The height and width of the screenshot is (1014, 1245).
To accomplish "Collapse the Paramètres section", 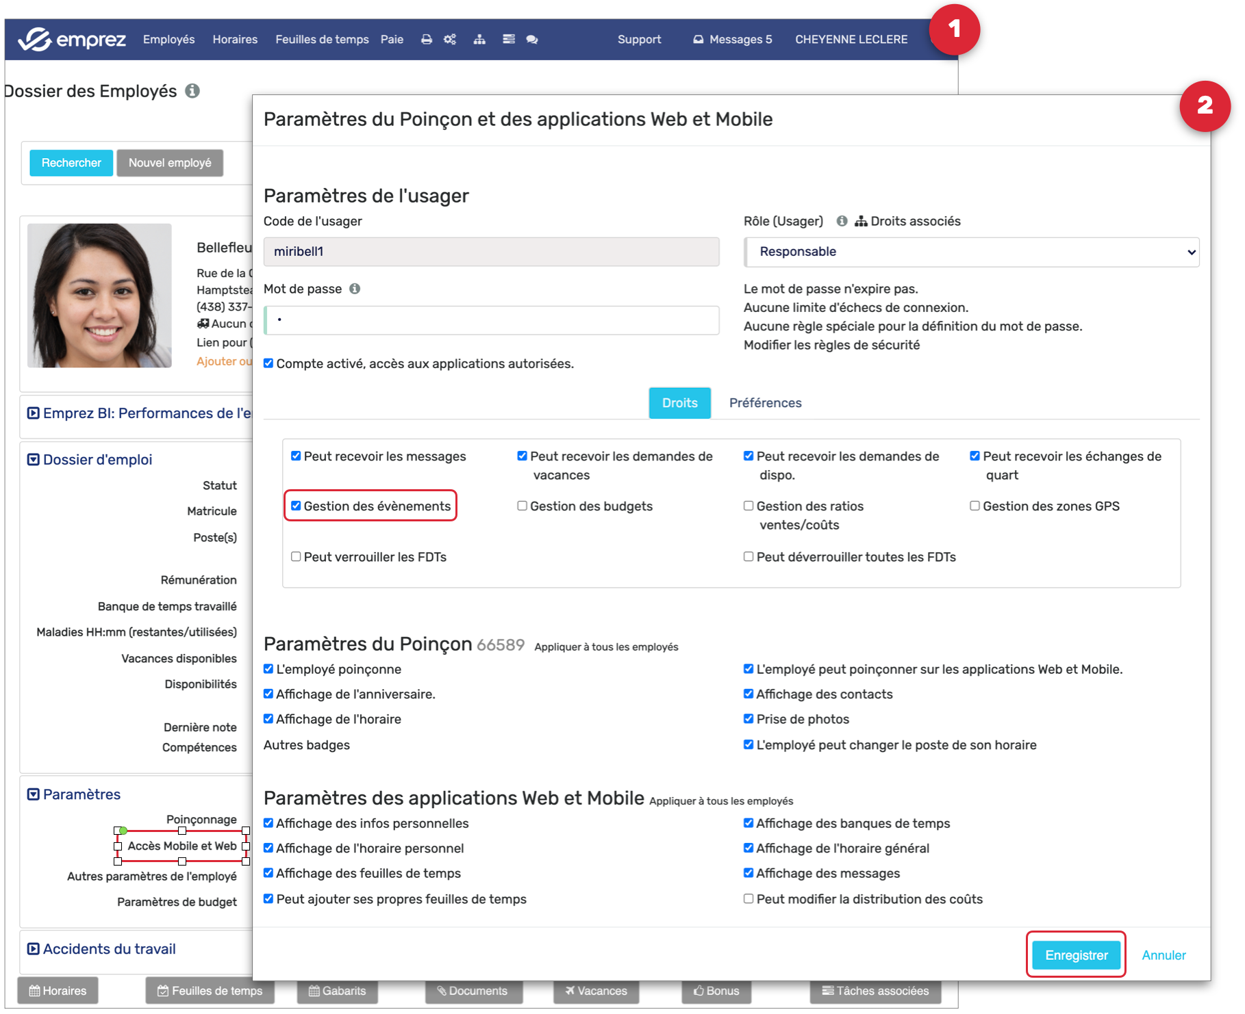I will (33, 794).
